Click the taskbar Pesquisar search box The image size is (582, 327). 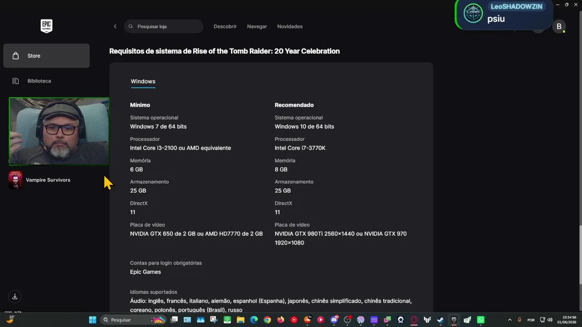[134, 320]
